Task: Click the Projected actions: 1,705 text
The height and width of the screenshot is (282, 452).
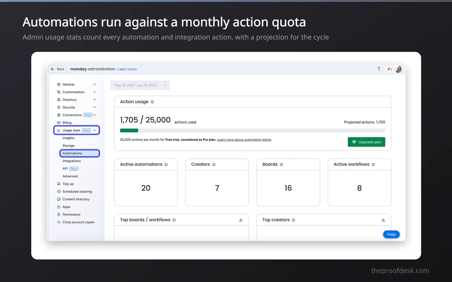Action: pos(365,122)
